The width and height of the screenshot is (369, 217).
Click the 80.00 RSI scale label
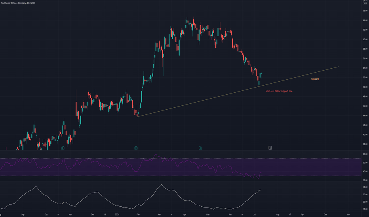[365, 154]
